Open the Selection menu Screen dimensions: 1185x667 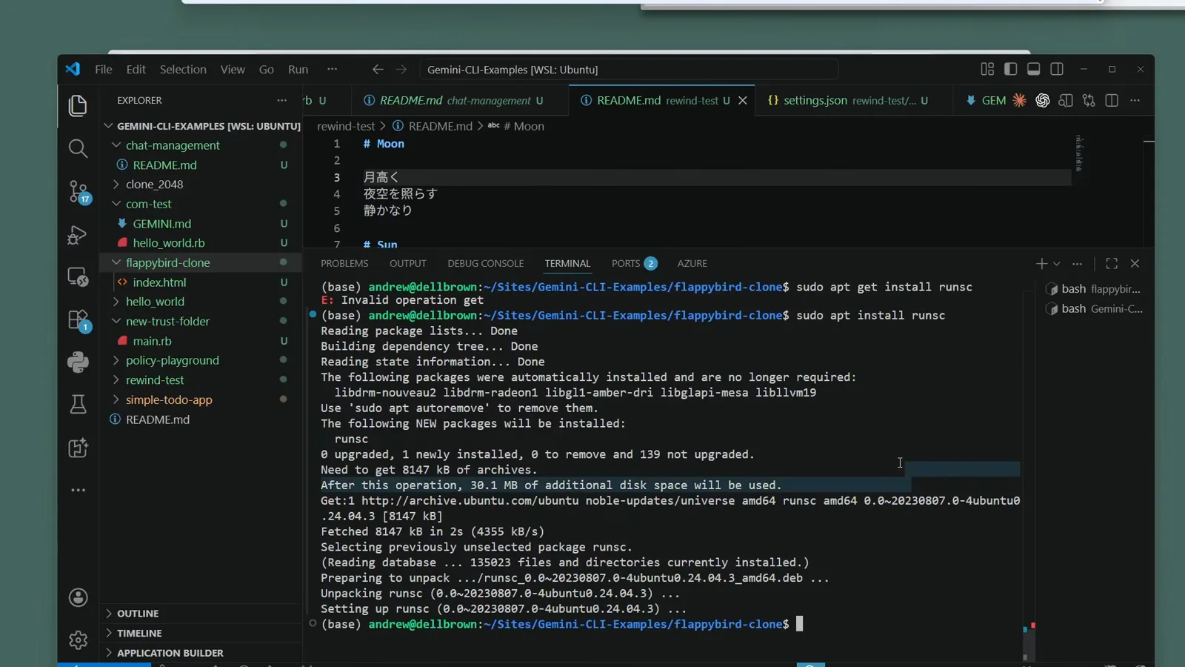[183, 69]
